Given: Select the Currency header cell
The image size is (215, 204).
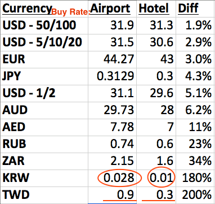Looking at the screenshot, I should [x=27, y=8].
